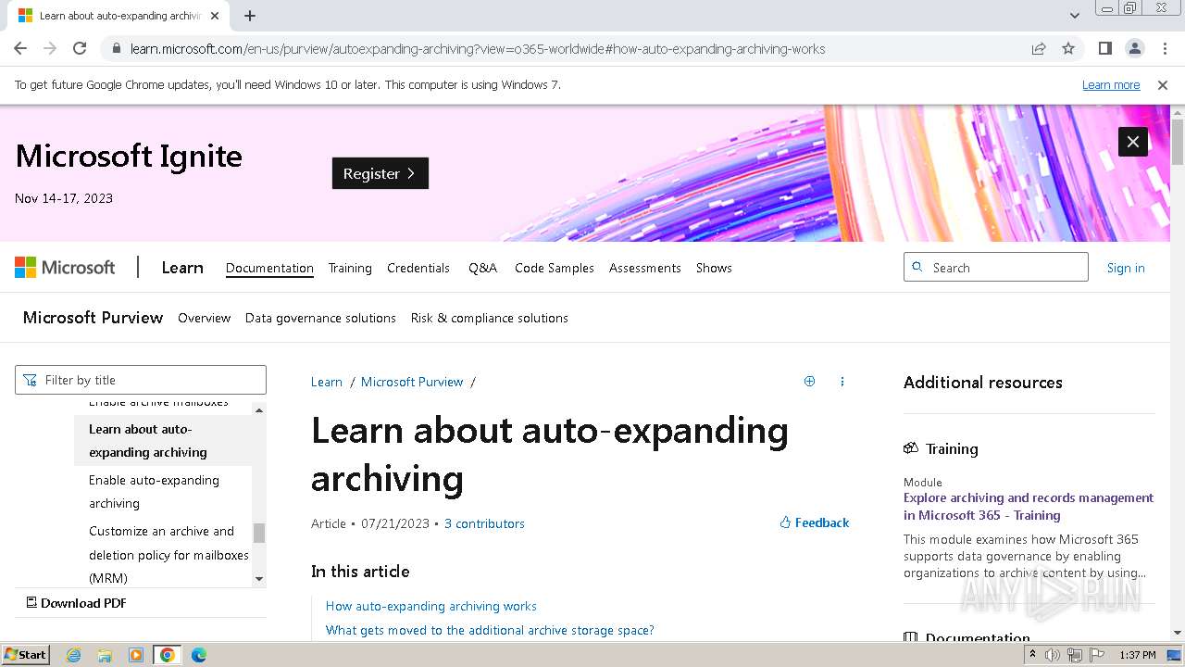
Task: Open the tab search dropdown arrow
Action: (x=1075, y=16)
